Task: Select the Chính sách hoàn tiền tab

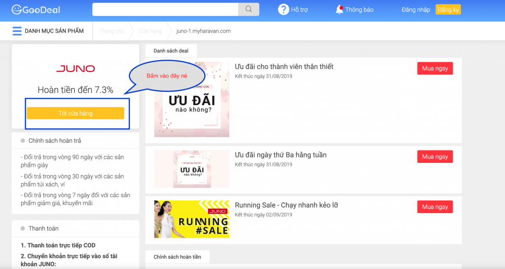Action: pyautogui.click(x=177, y=257)
